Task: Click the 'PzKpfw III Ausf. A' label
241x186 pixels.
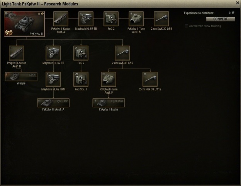Action: tap(53, 109)
